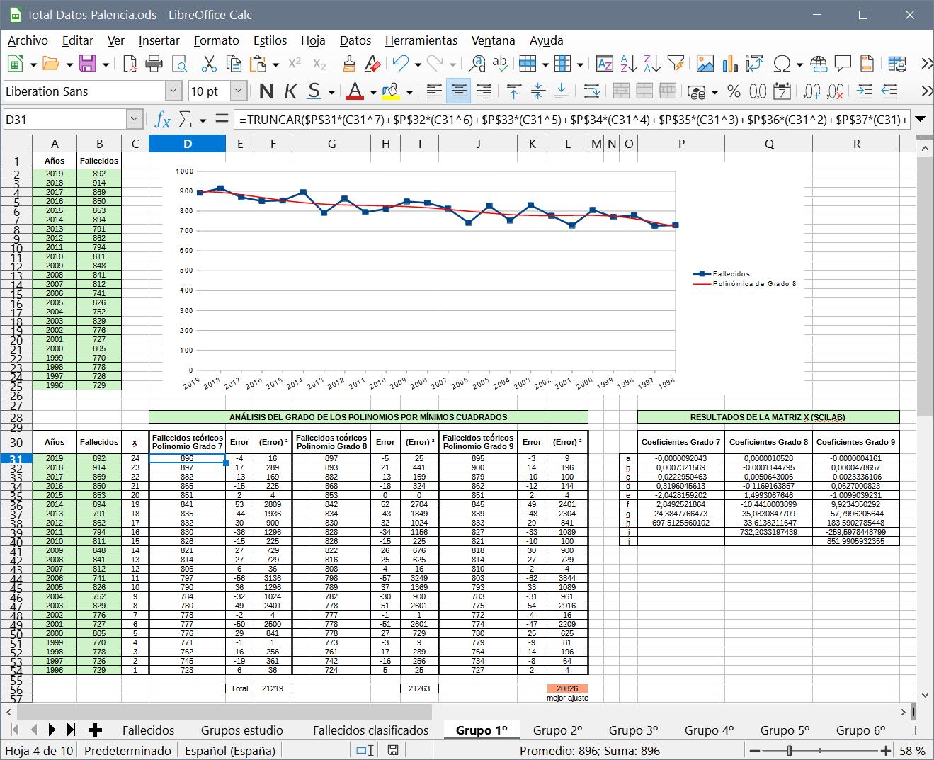Add a new sheet with plus button
The height and width of the screenshot is (760, 934).
point(96,730)
